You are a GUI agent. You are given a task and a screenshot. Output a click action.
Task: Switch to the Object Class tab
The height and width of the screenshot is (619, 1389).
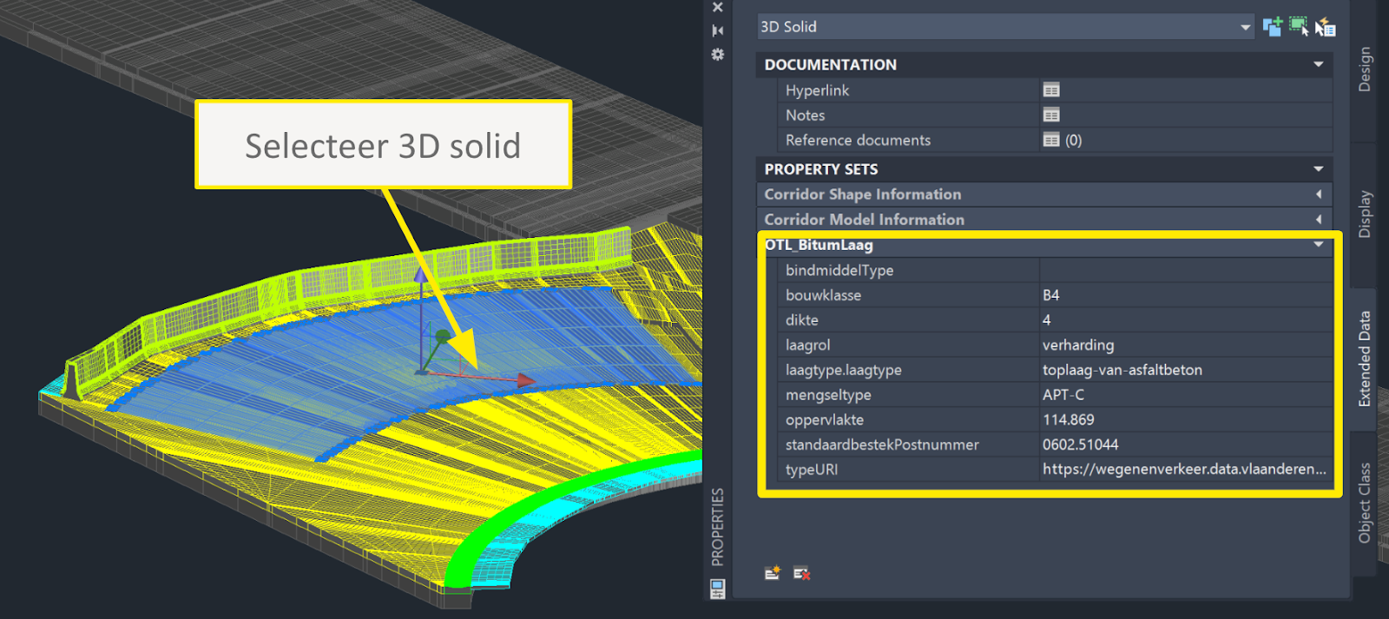point(1365,503)
